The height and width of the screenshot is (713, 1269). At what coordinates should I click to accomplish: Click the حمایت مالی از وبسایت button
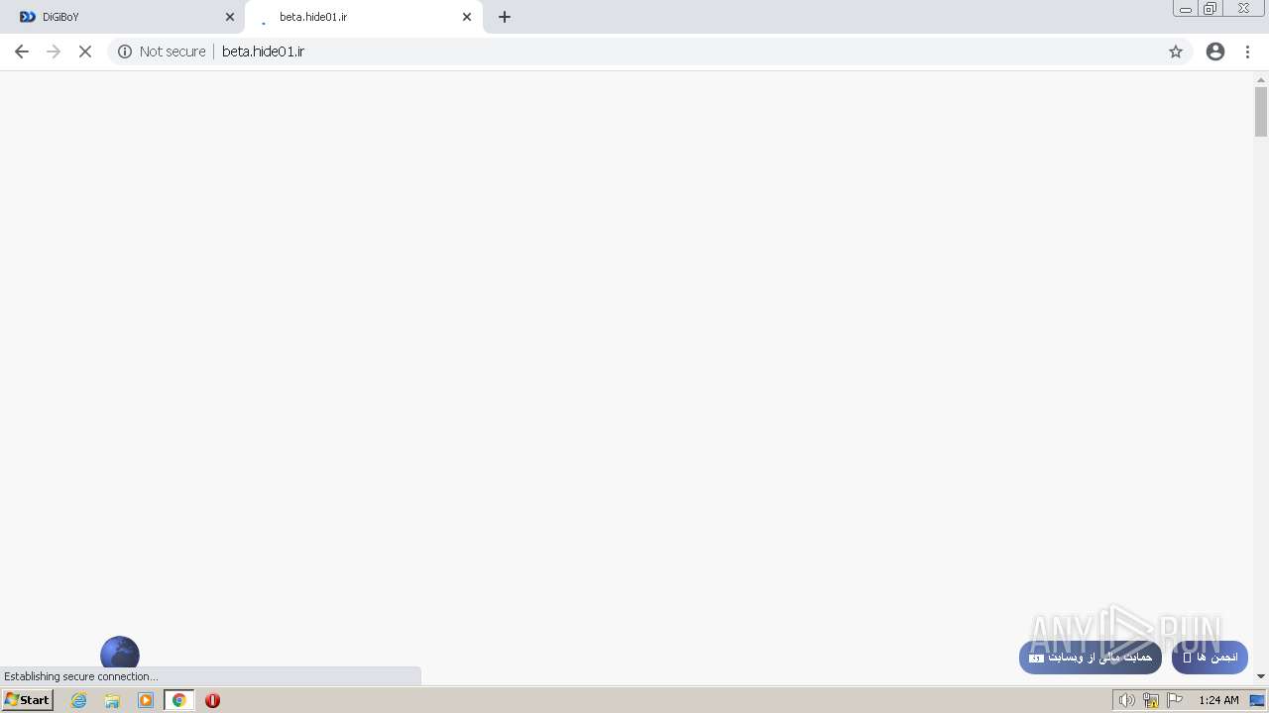point(1091,658)
